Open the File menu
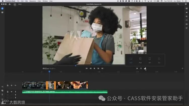Viewport: 189px width, 106px height. (x=18, y=1)
